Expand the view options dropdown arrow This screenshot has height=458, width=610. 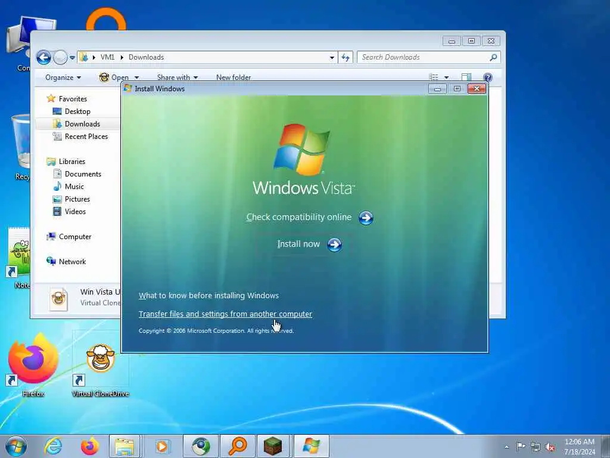coord(446,78)
